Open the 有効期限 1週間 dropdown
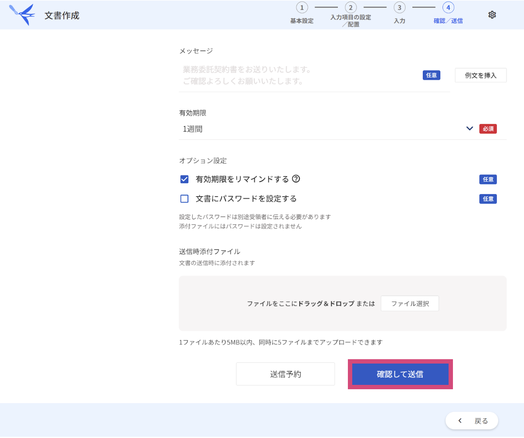The image size is (524, 438). click(x=343, y=129)
